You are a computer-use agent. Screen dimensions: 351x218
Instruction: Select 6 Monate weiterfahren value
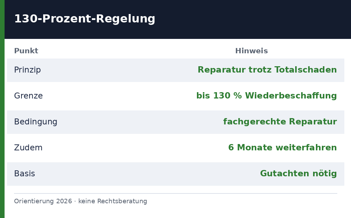click(283, 148)
